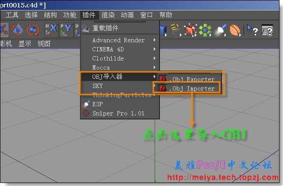Open the HyperNURBS object icon

(x=190, y=30)
